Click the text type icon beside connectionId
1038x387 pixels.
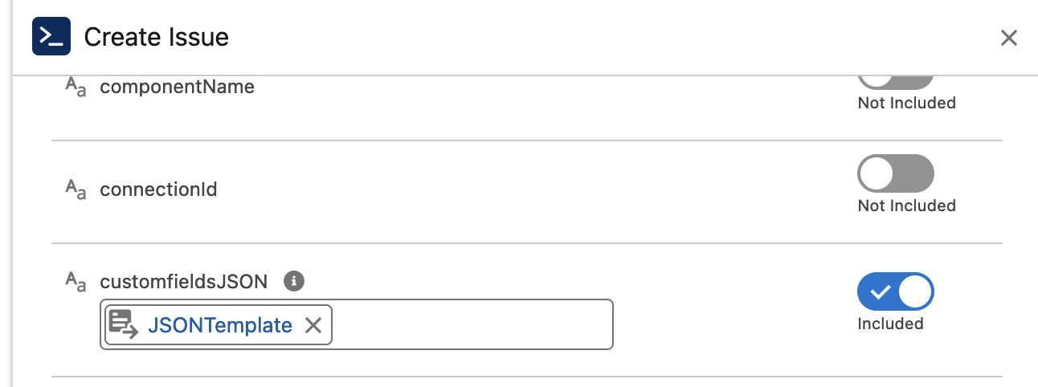pos(76,190)
